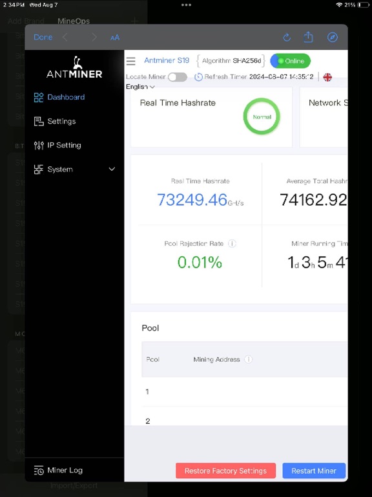Click the Settings icon in the sidebar

(39, 122)
